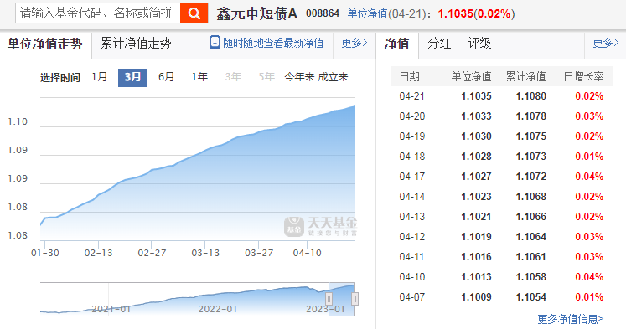Select the 1月 time range

click(x=100, y=76)
